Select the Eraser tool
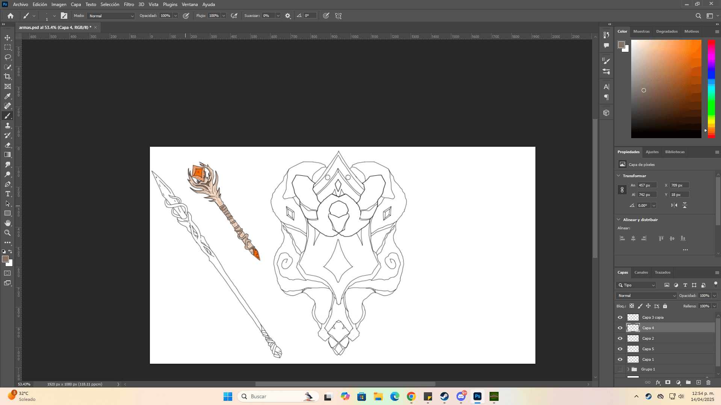The width and height of the screenshot is (721, 405). coord(8,145)
